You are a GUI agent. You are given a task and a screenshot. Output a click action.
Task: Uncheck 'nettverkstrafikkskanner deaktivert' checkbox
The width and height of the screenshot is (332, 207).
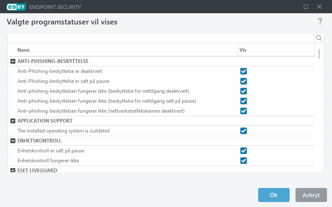[244, 111]
